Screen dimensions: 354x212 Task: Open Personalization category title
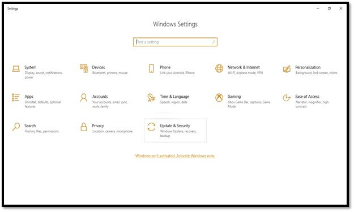click(308, 67)
